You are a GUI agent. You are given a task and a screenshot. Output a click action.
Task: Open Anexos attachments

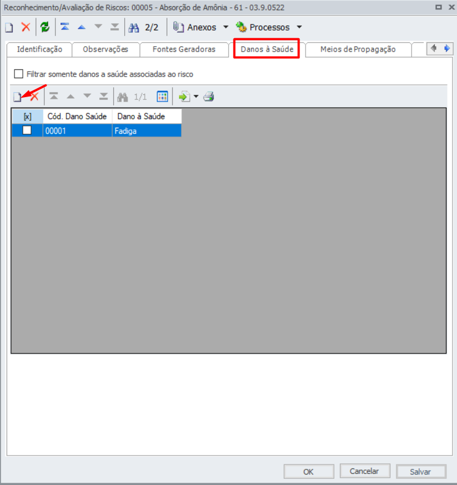tap(195, 27)
